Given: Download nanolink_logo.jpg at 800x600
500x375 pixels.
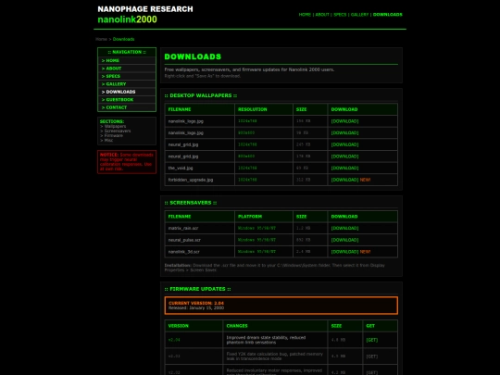Looking at the screenshot, I should coord(344,133).
